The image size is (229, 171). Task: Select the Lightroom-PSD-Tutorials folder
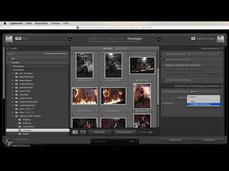coord(30,116)
